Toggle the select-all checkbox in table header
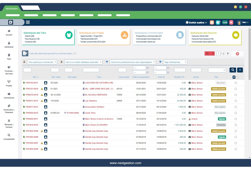The image size is (251, 170). [x=238, y=77]
